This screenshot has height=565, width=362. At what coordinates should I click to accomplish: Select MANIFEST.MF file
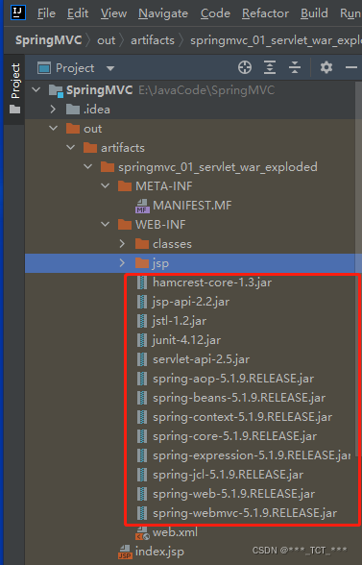tap(192, 206)
